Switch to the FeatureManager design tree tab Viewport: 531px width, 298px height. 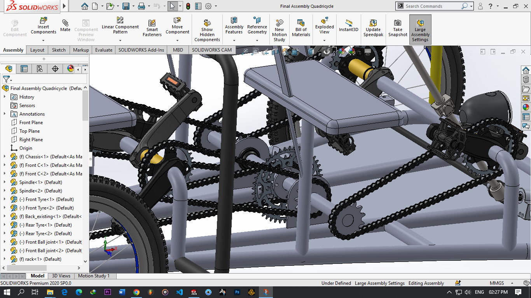click(9, 69)
